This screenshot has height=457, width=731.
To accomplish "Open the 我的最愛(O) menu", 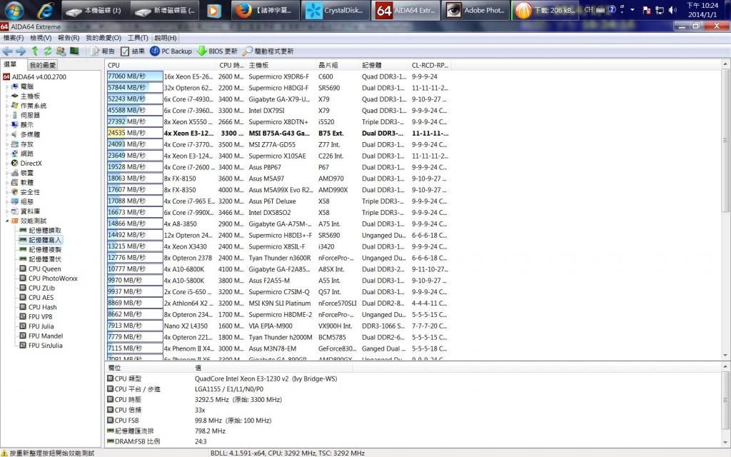I will pyautogui.click(x=104, y=38).
